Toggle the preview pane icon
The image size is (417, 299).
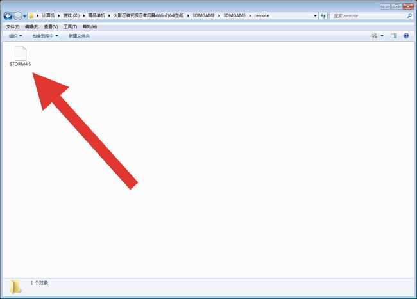(x=394, y=36)
